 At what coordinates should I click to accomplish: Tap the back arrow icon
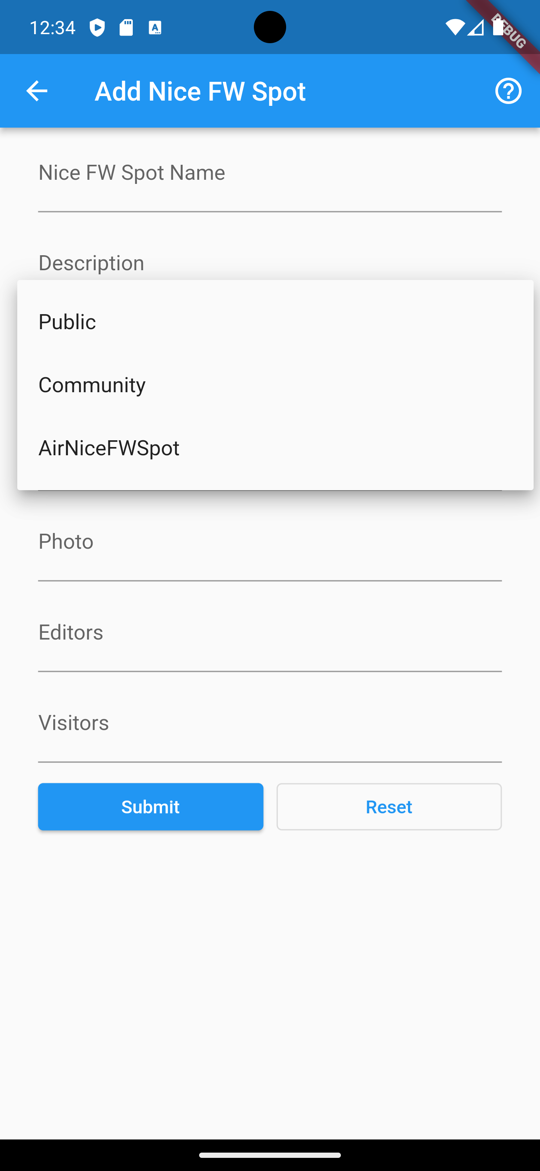pos(37,91)
